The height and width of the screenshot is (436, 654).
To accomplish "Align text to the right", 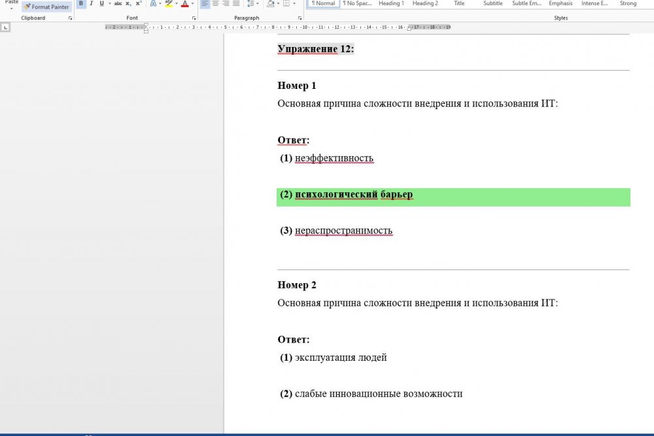I will tap(226, 4).
